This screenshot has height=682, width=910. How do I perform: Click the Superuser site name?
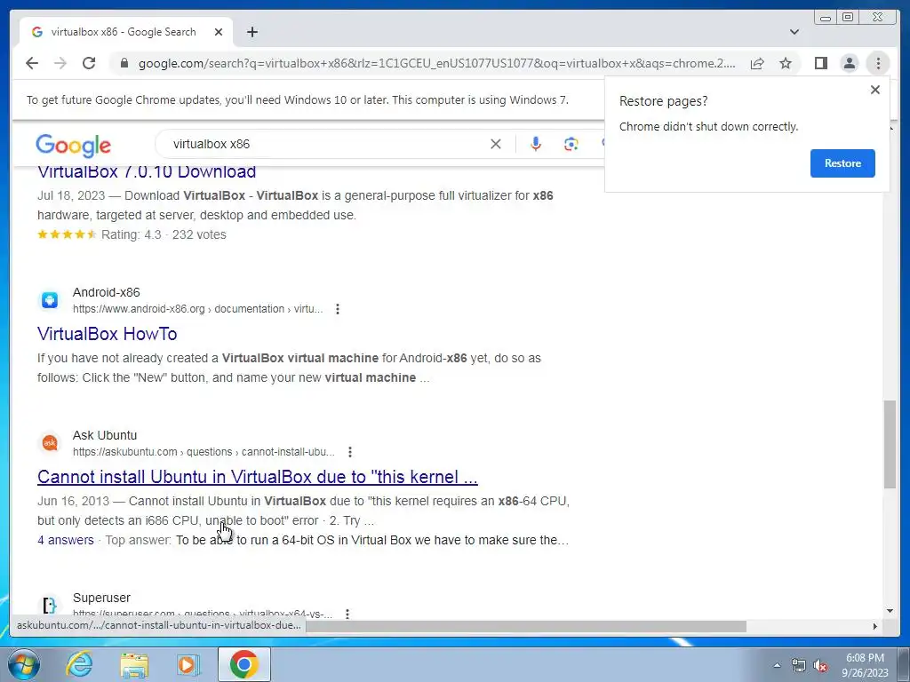(x=101, y=598)
